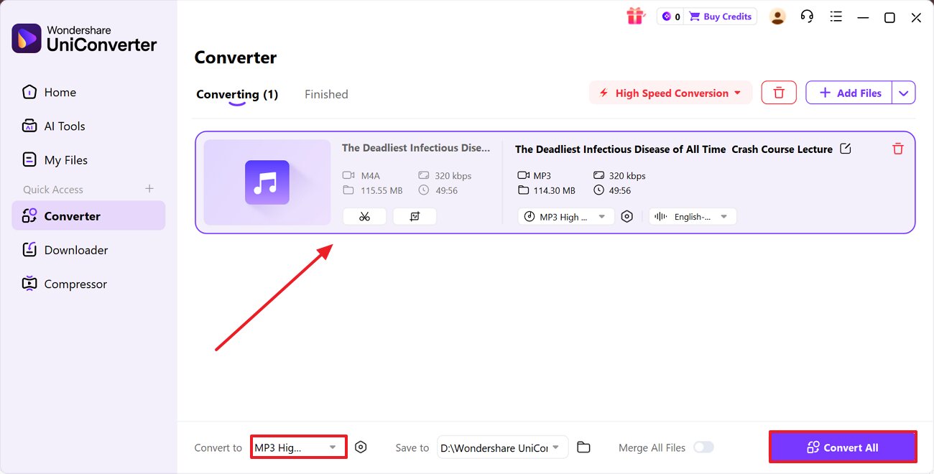Click the trim scissors icon
This screenshot has width=934, height=474.
click(x=364, y=216)
